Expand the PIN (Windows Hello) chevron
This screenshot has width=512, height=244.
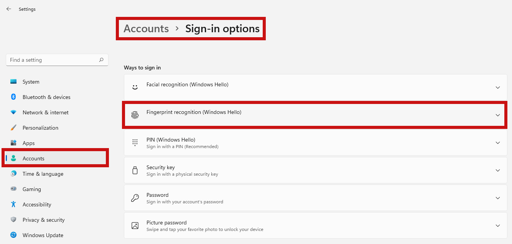(x=498, y=143)
